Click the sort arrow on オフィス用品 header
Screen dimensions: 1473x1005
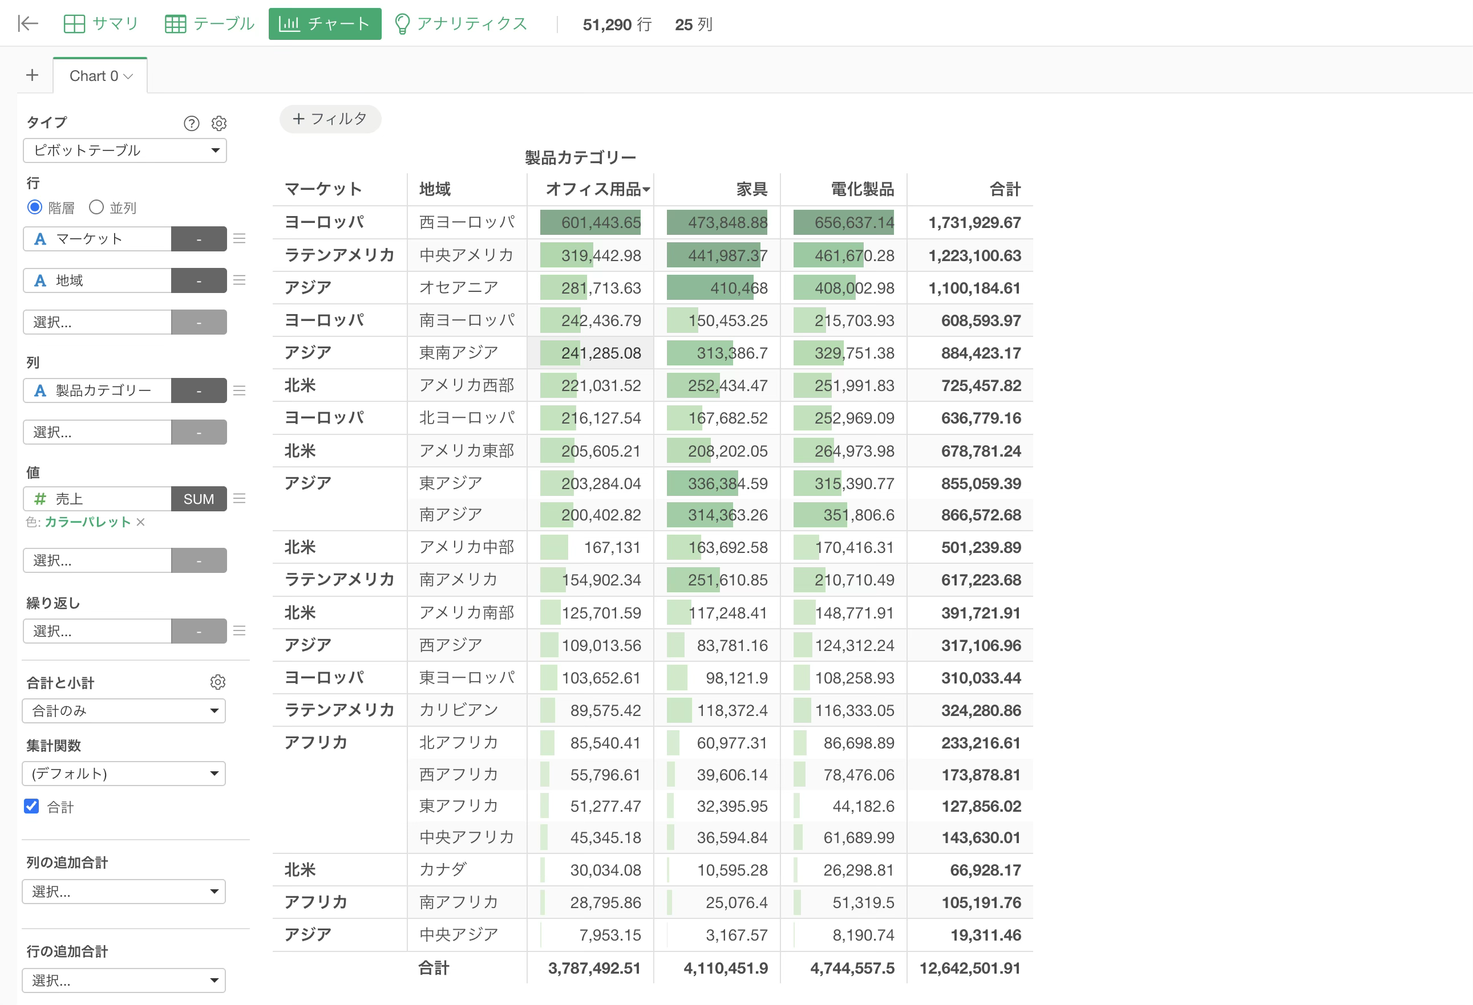(x=646, y=189)
